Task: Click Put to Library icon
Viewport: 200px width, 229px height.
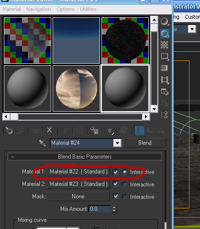Action: 94,130
